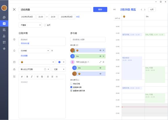Click the 2月28日 周五 date heading
The width and height of the screenshot is (168, 120).
point(128,9)
